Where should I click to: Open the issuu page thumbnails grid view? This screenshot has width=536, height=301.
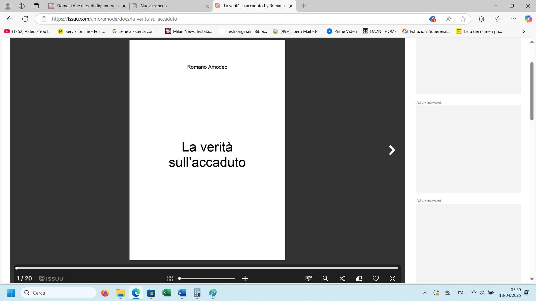coord(169,278)
